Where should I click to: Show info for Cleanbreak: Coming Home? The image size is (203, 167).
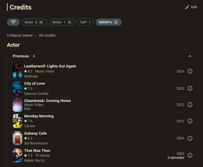pos(190,105)
